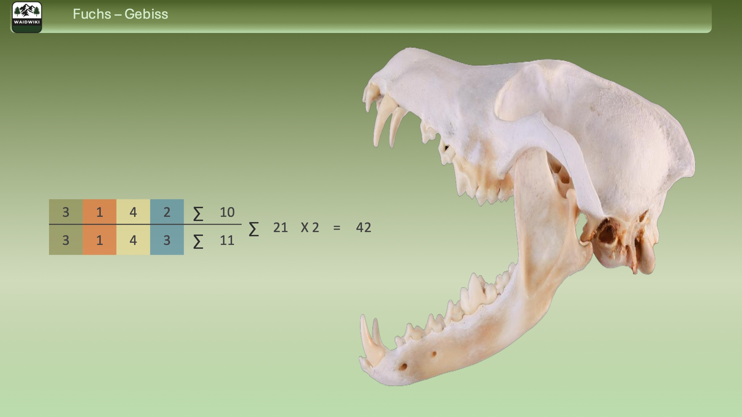The width and height of the screenshot is (742, 417).
Task: Click the combined total 21
Action: (280, 228)
